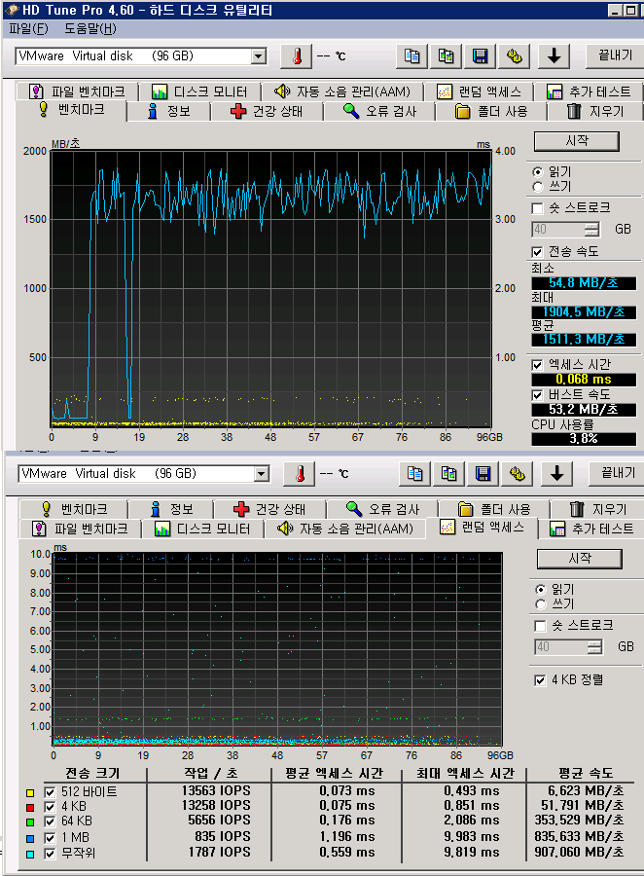Toggle 전송 속도 checkbox
644x876 pixels.
tap(537, 252)
